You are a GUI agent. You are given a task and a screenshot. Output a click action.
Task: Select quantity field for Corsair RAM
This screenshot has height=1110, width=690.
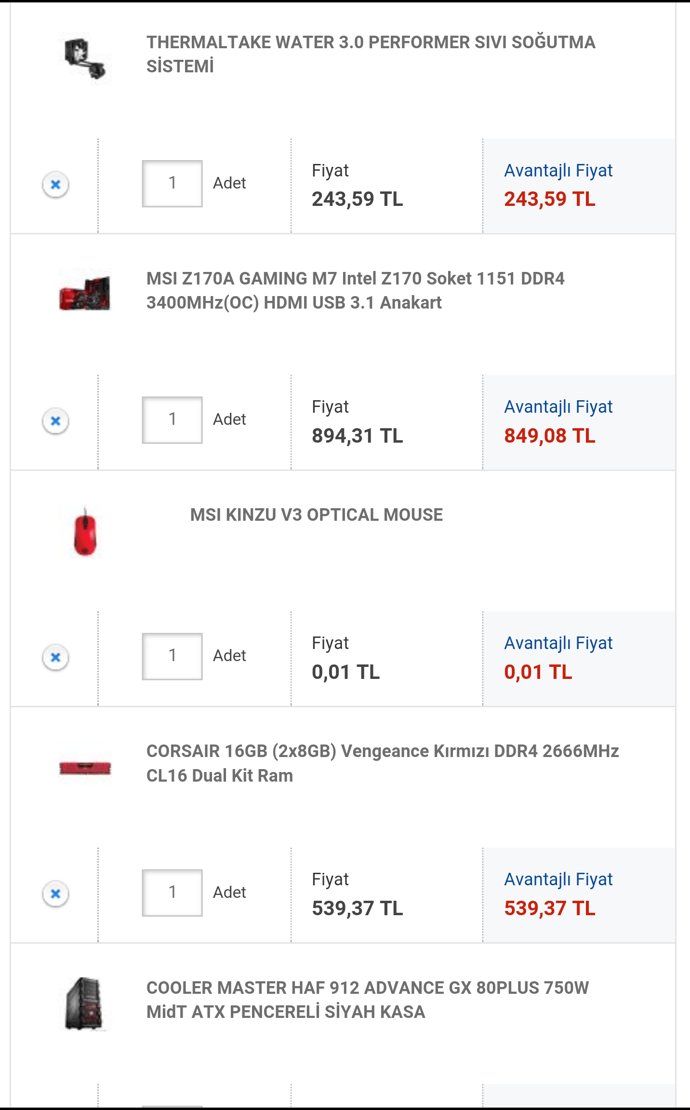coord(172,893)
